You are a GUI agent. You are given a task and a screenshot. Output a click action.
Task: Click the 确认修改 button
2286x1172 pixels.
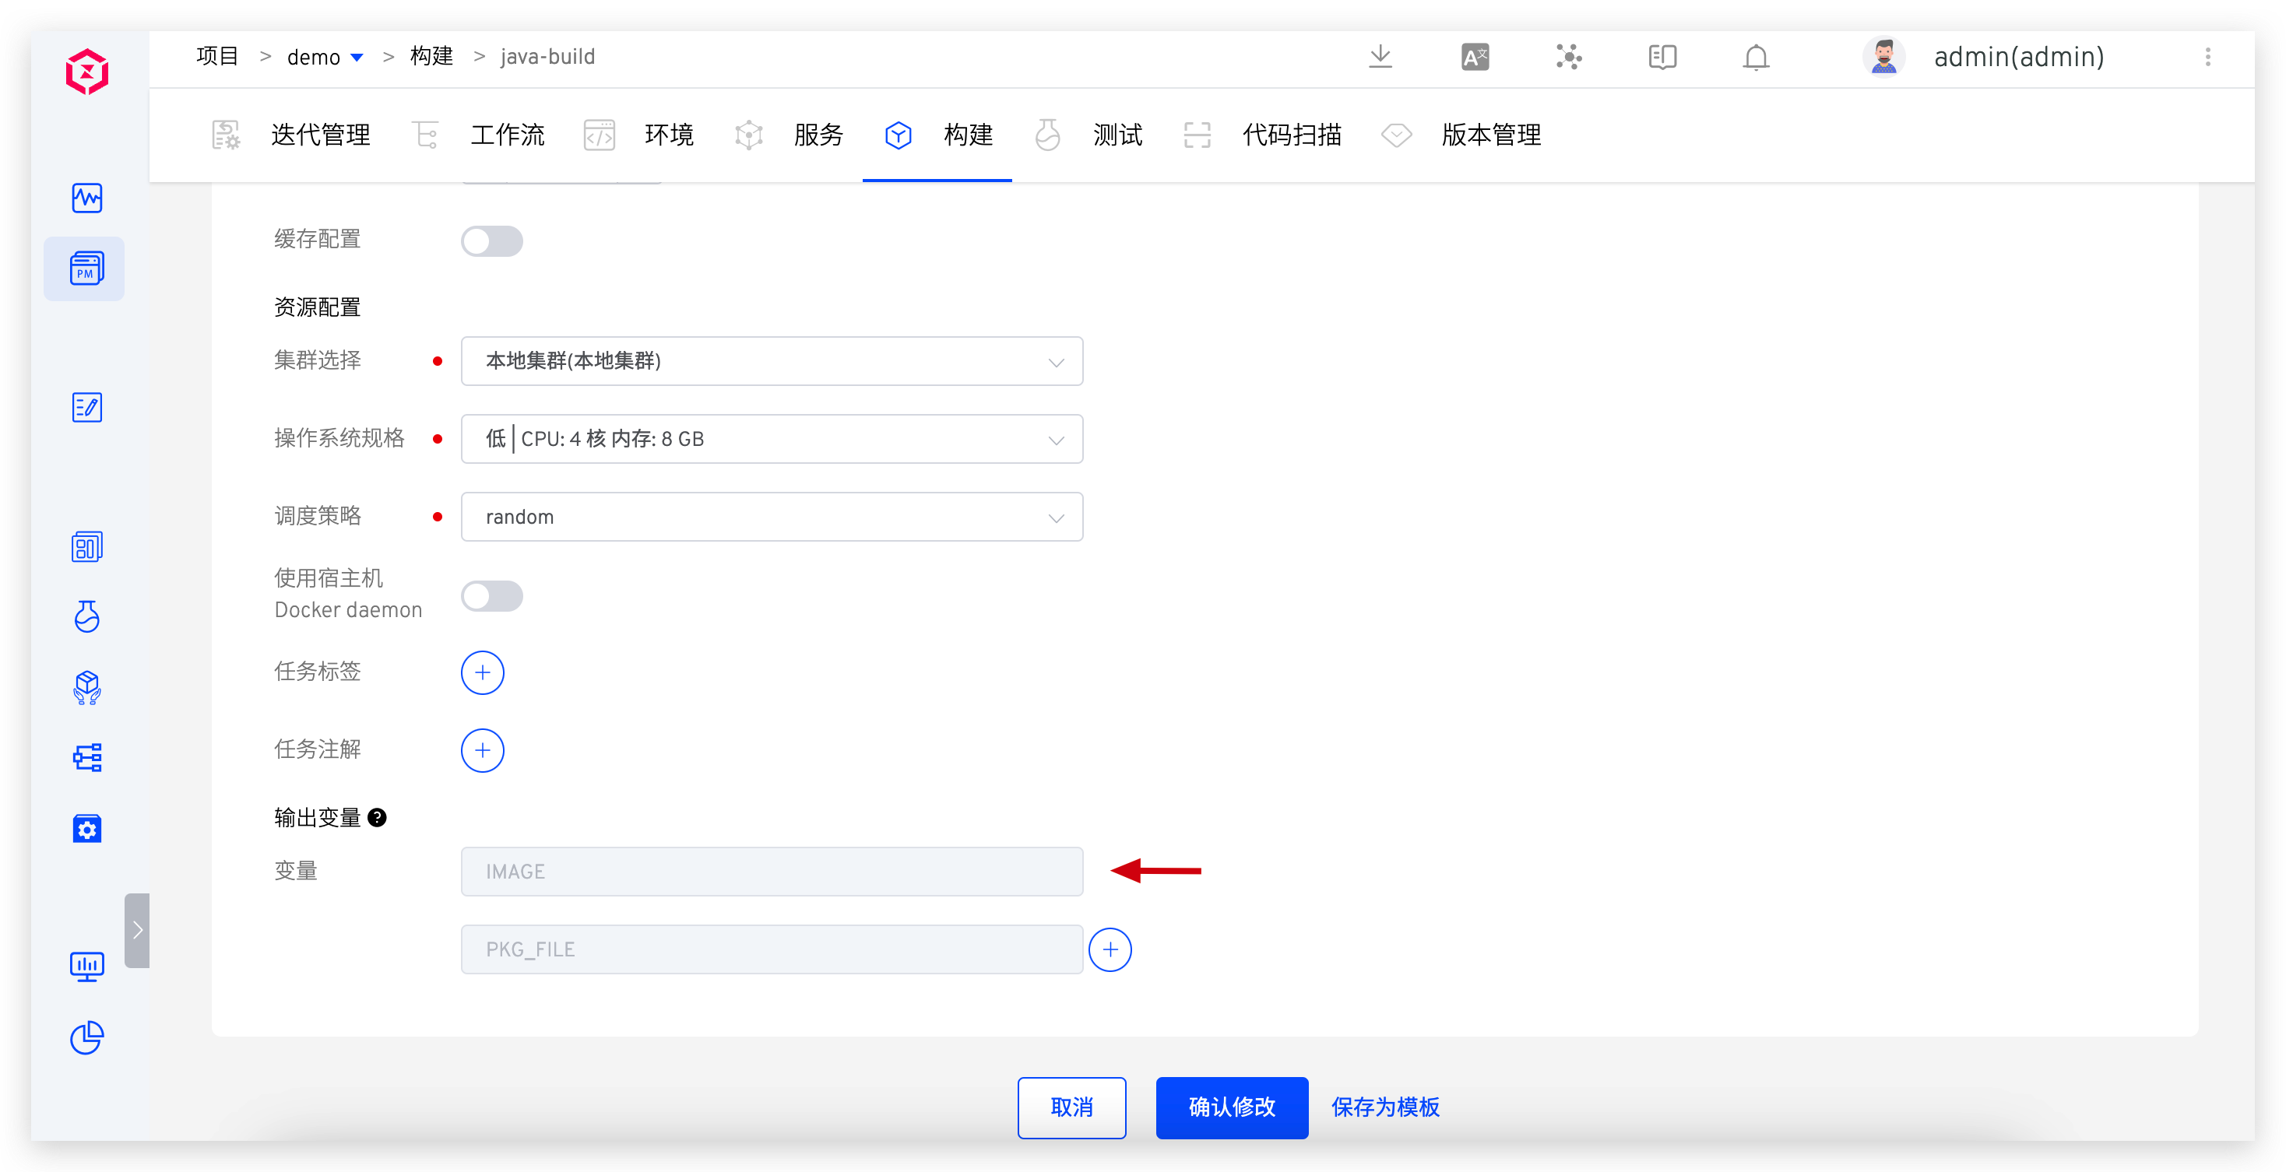(1232, 1107)
